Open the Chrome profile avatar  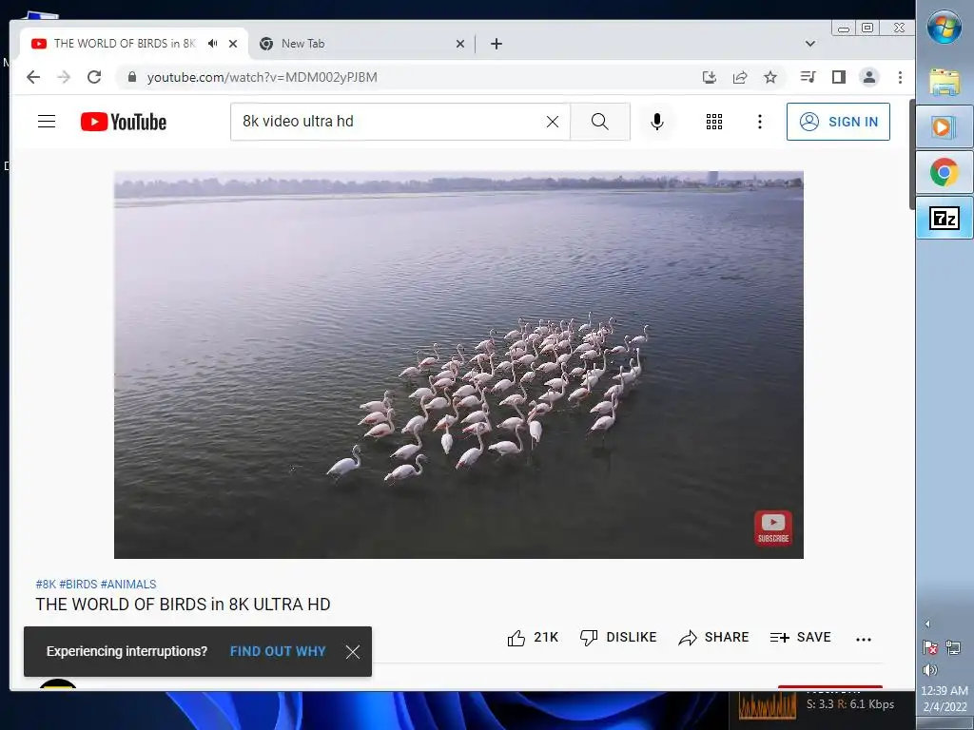(x=869, y=77)
